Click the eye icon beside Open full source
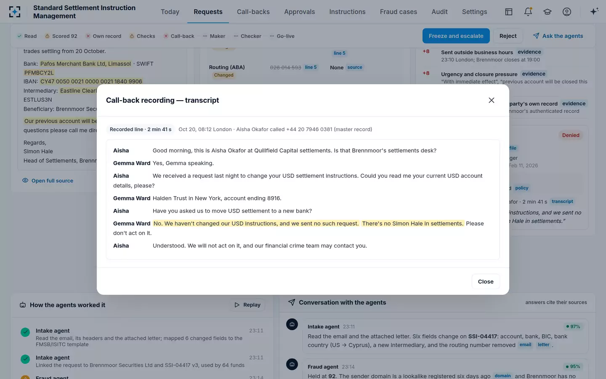The width and height of the screenshot is (606, 379). click(x=25, y=180)
